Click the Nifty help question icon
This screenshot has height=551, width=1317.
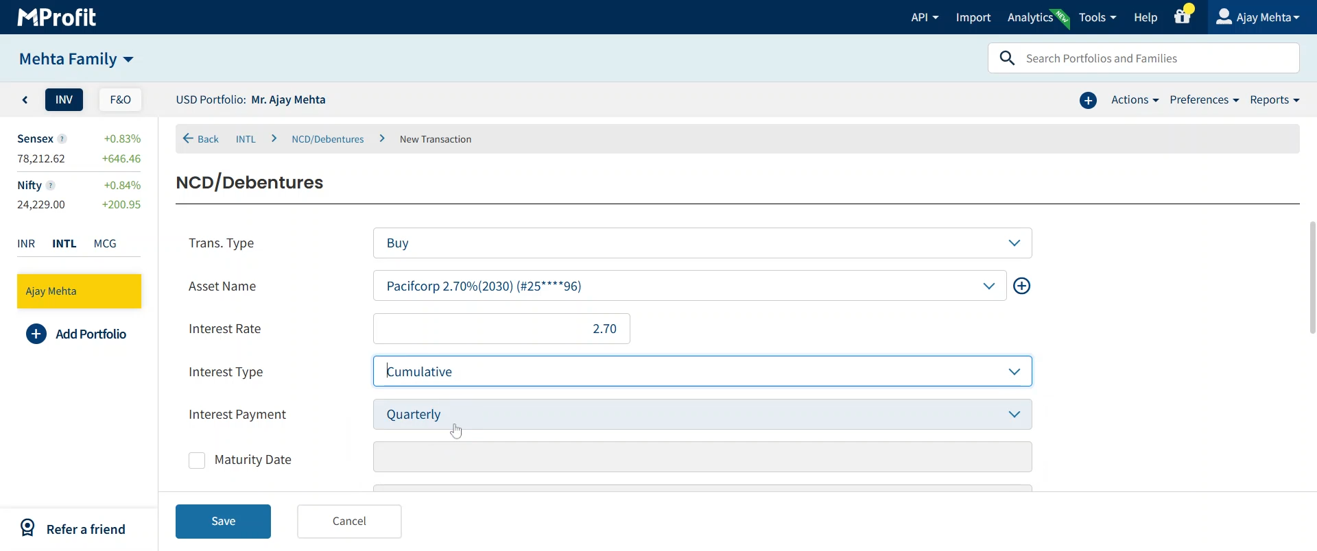click(x=51, y=186)
